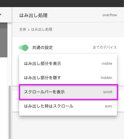Open the dropdown arrow in the left toolbar
The width and height of the screenshot is (124, 139).
pos(0,15)
